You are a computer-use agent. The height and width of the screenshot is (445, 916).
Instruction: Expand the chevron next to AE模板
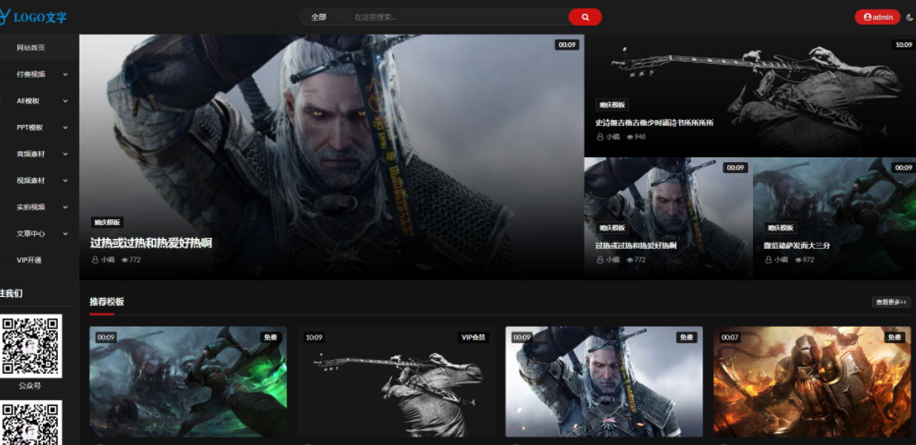(x=65, y=100)
